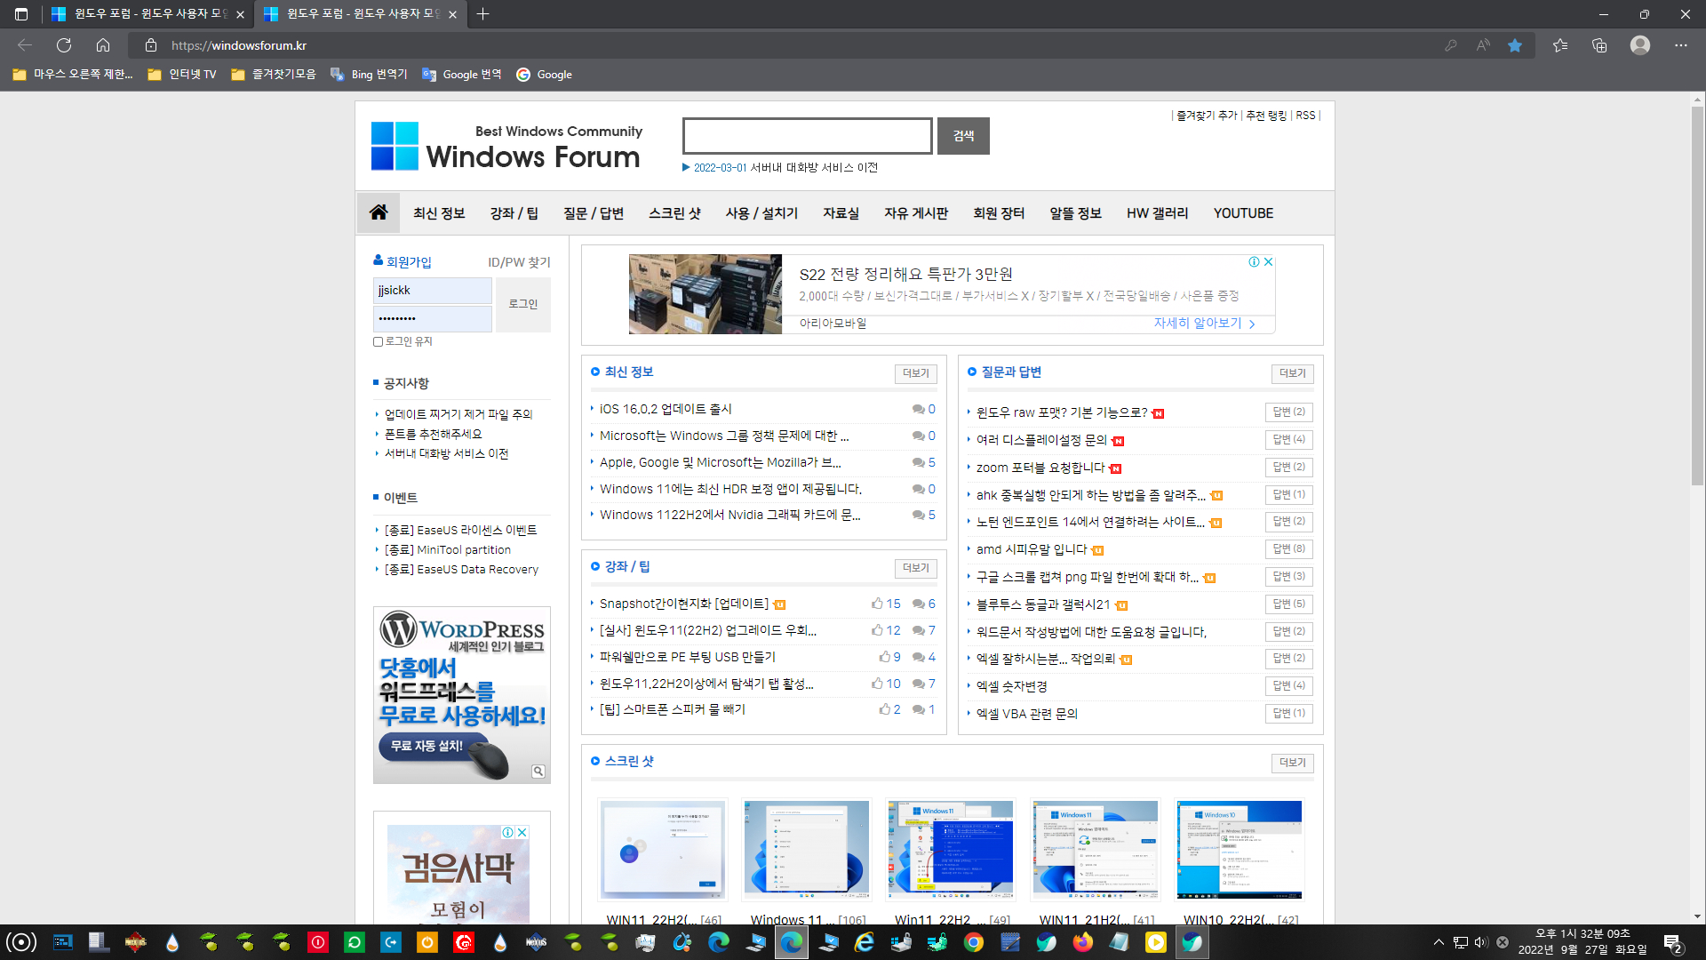The height and width of the screenshot is (960, 1706).
Task: Click the 로그인 button
Action: coord(522,304)
